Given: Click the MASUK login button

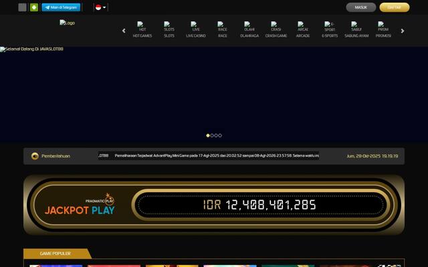Looking at the screenshot, I should pos(361,7).
